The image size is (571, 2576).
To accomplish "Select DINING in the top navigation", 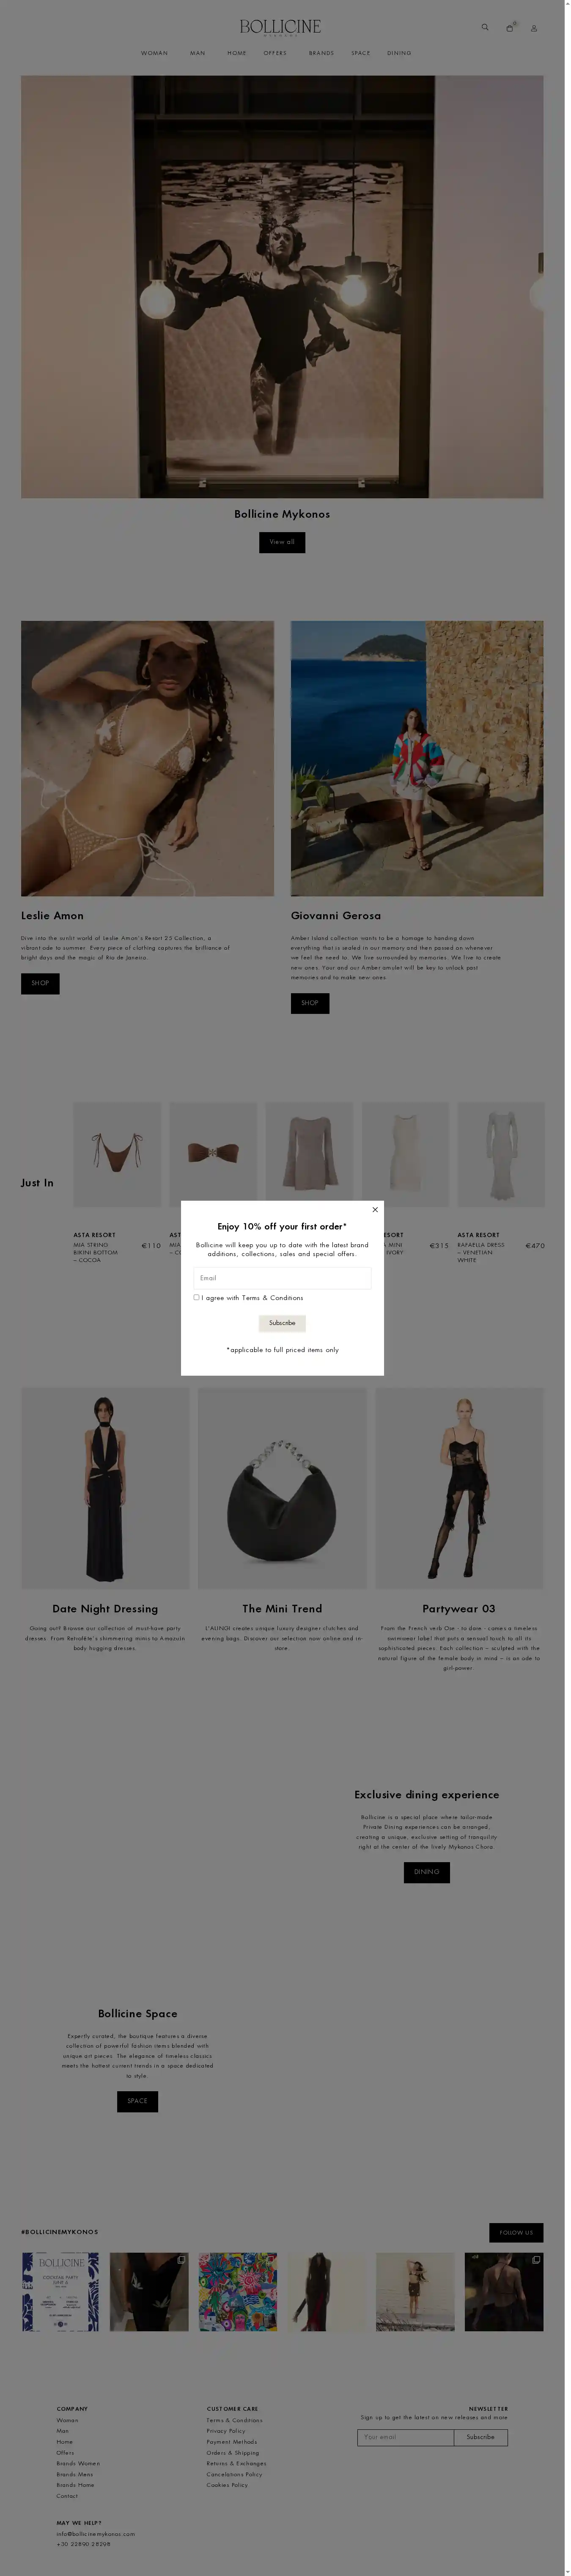I will 399,53.
